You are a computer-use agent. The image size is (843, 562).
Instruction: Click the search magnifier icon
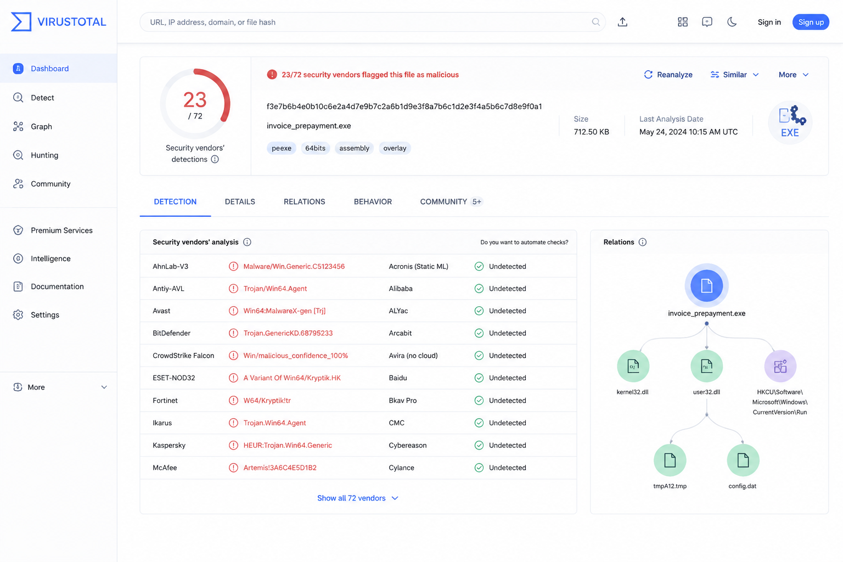tap(595, 22)
